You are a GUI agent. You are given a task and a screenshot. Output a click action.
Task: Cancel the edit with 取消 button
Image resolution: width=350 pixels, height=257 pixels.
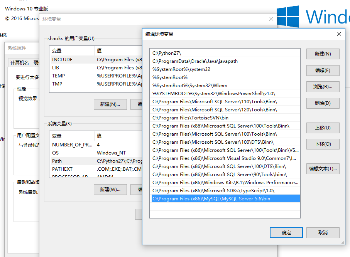(323, 233)
